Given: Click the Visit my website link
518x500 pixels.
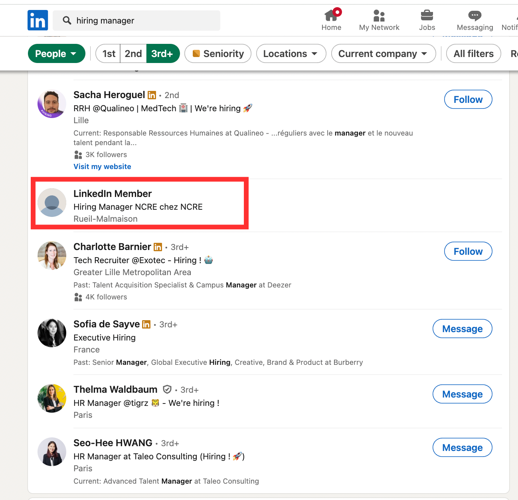Looking at the screenshot, I should 102,167.
